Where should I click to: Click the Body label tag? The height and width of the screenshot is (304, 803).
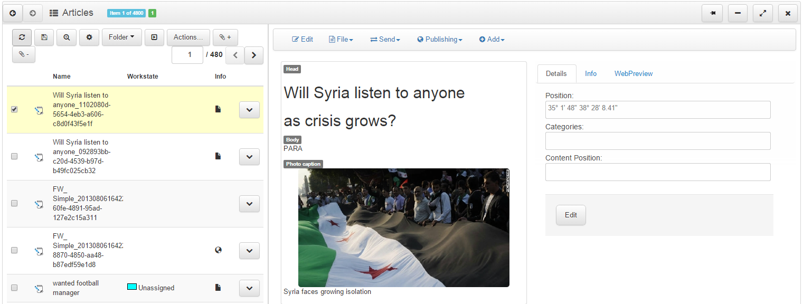click(292, 140)
